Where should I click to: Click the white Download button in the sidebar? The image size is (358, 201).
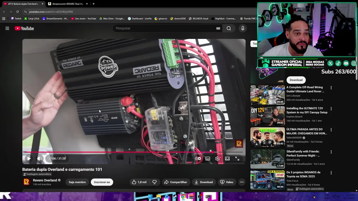click(296, 80)
